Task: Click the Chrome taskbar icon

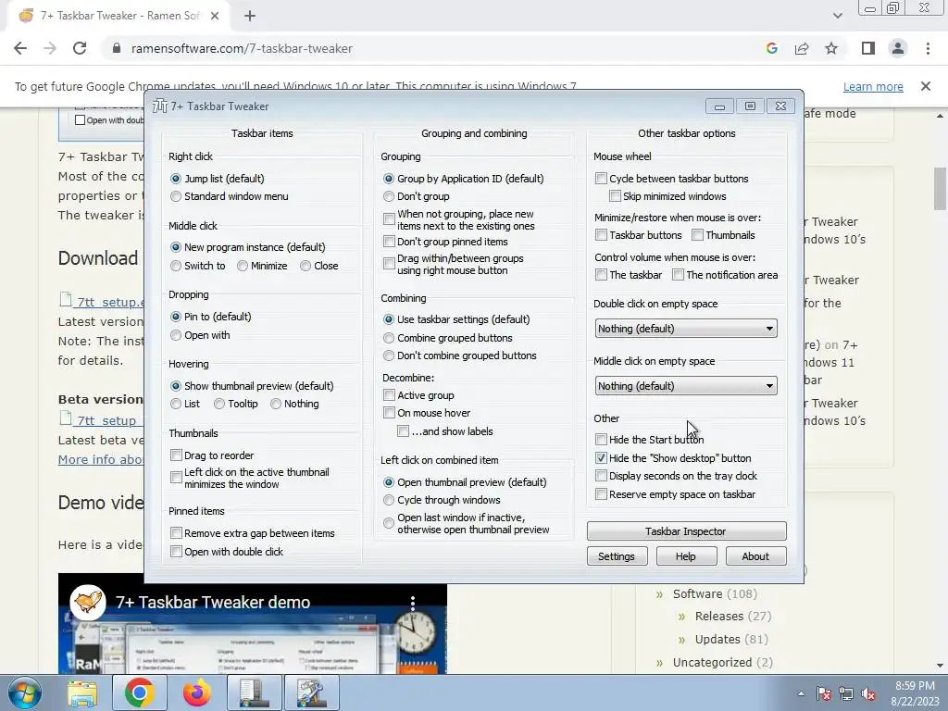Action: coord(140,692)
